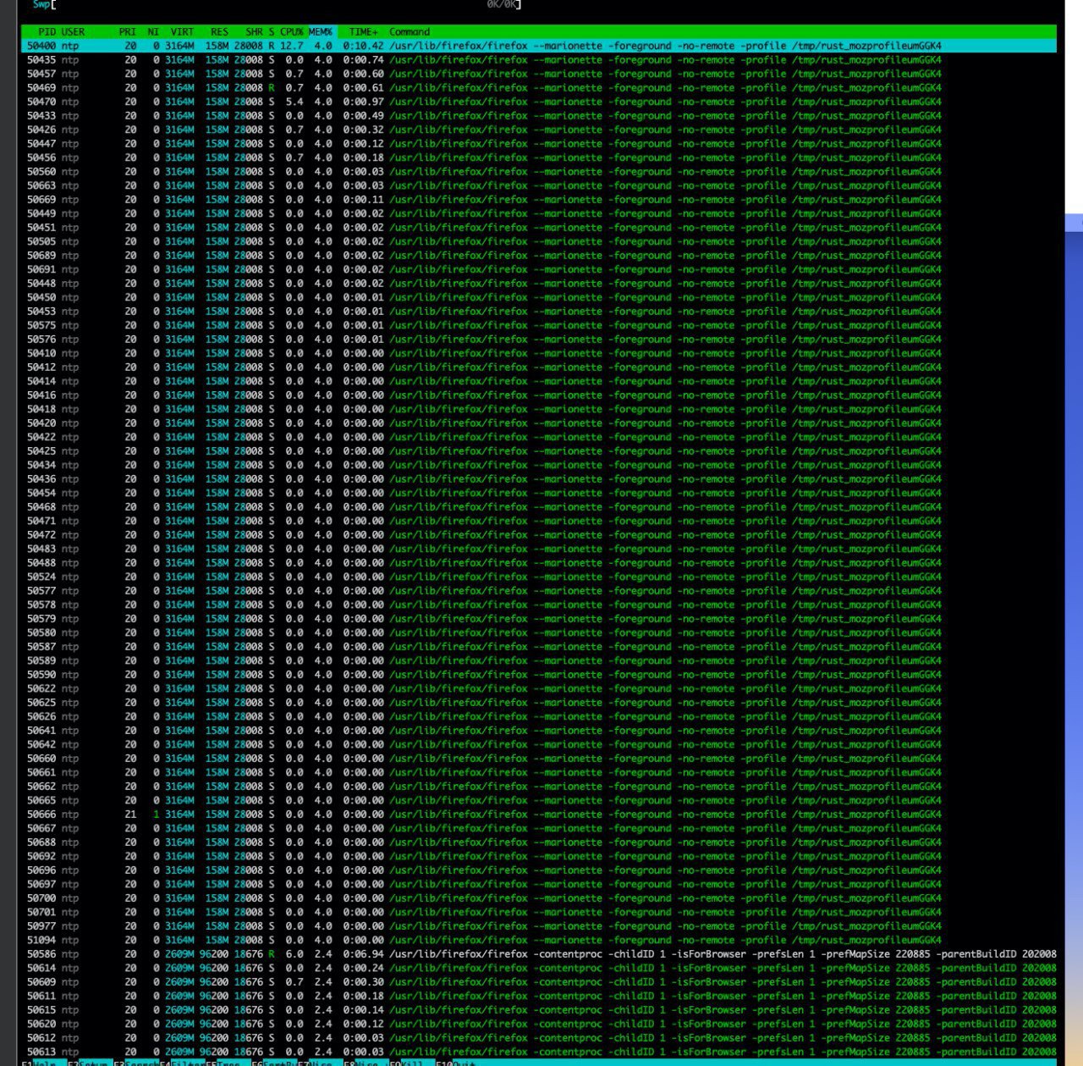
Task: Click the USER column header
Action: coord(73,31)
